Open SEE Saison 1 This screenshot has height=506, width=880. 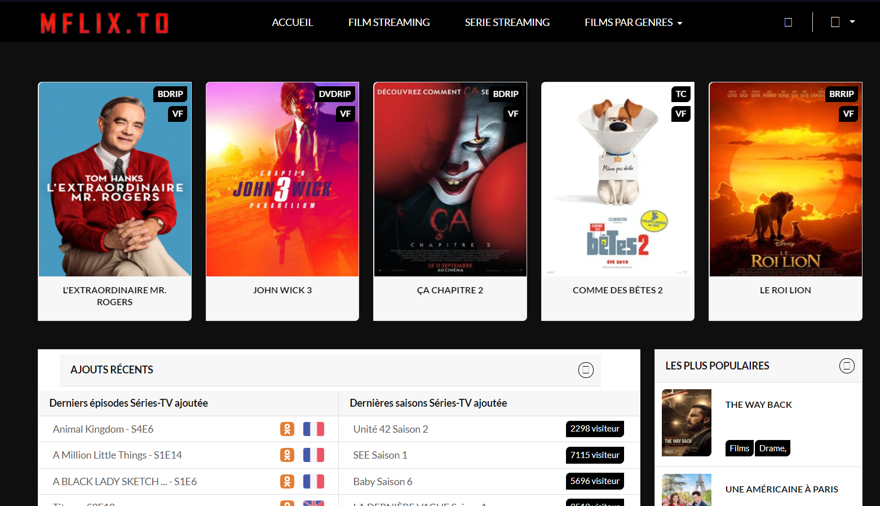(x=380, y=455)
